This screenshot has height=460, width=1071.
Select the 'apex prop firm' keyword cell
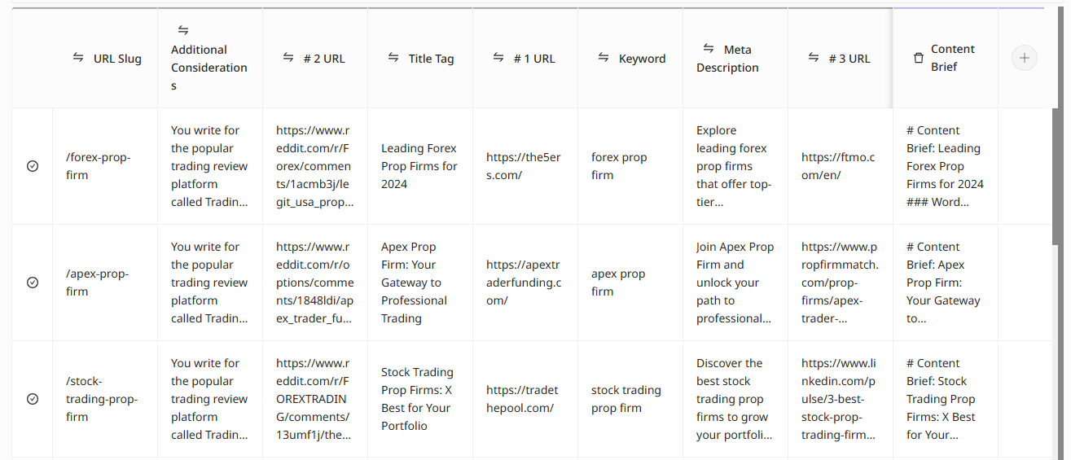(x=618, y=283)
